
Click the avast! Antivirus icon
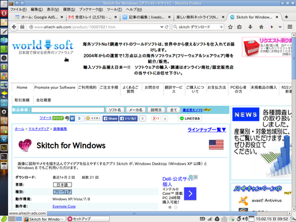(x=243, y=200)
